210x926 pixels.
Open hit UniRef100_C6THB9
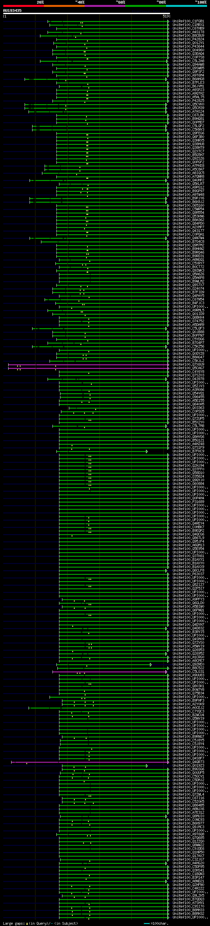click(x=188, y=28)
